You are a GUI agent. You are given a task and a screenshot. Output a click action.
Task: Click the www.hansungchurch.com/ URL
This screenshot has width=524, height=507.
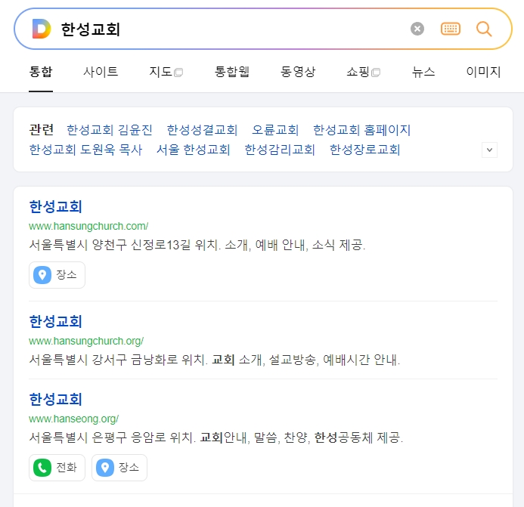[88, 226]
